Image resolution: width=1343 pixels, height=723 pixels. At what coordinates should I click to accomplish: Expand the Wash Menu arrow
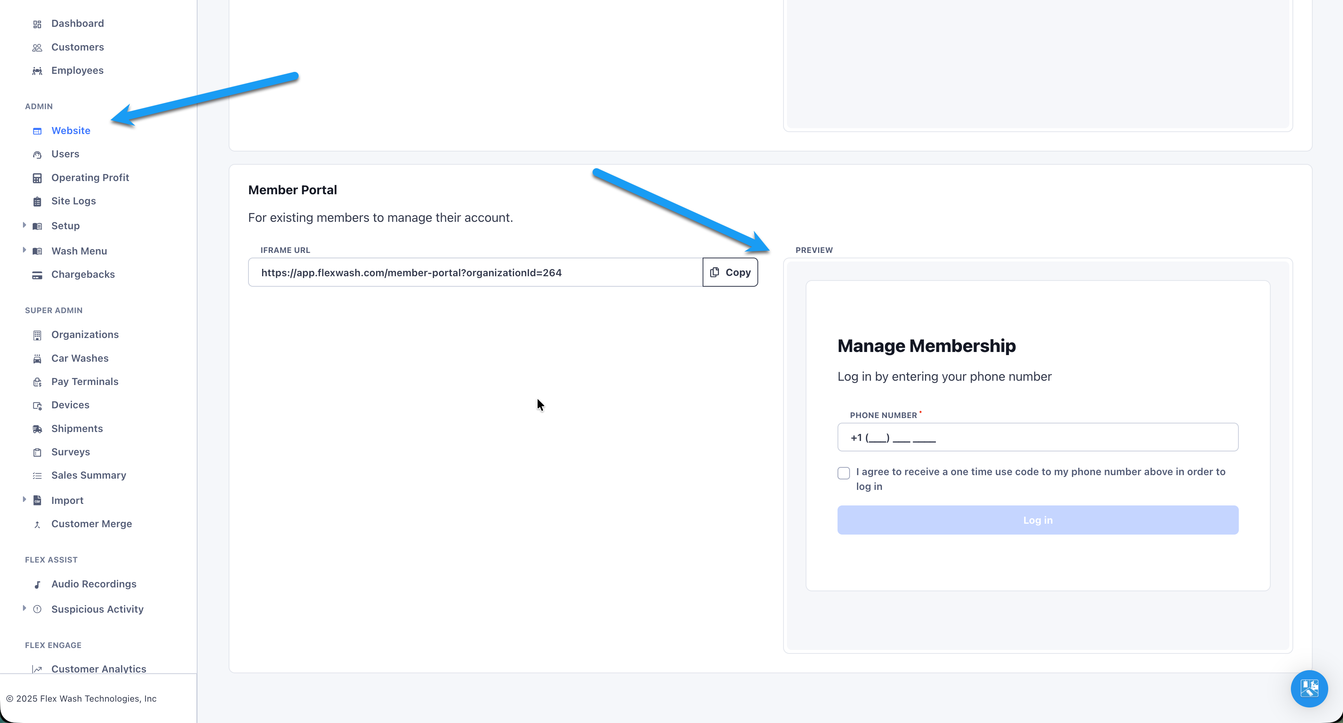click(x=24, y=250)
